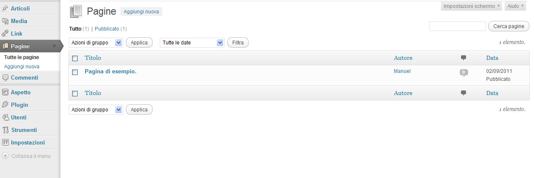
Task: Open the top Azioni di gruppo dropdown
Action: (x=96, y=43)
